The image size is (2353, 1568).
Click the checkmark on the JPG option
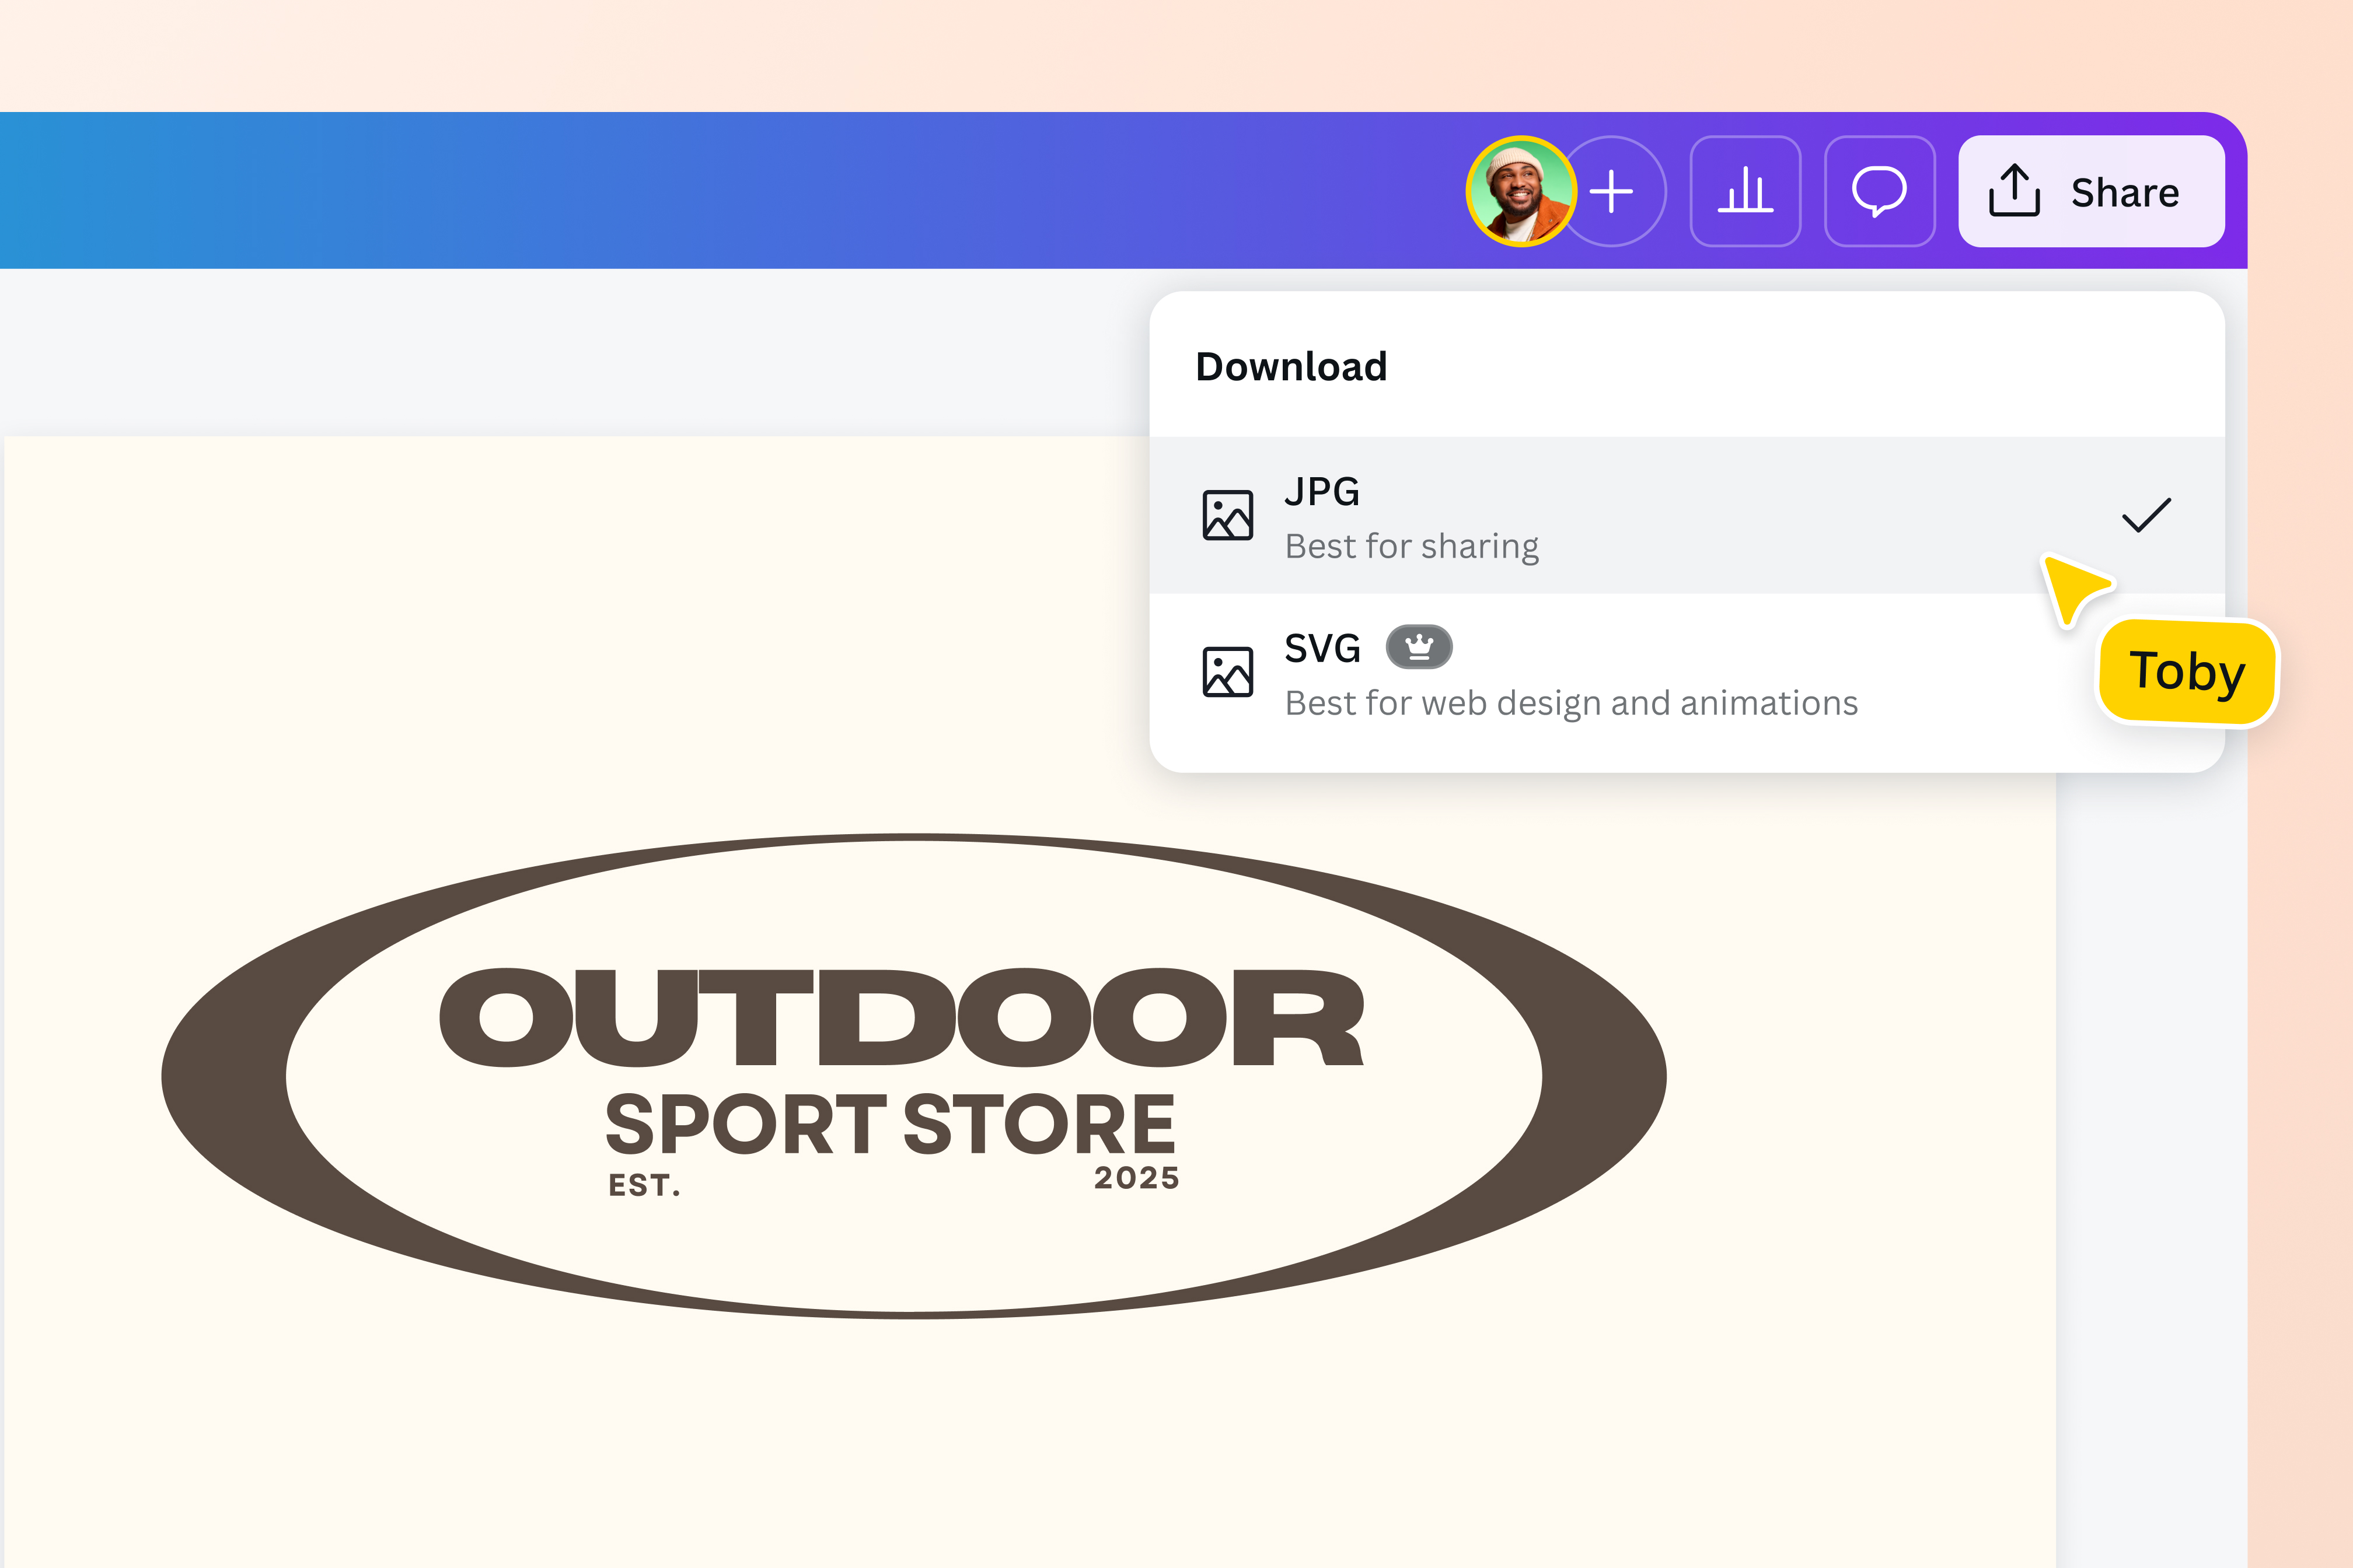click(2146, 515)
